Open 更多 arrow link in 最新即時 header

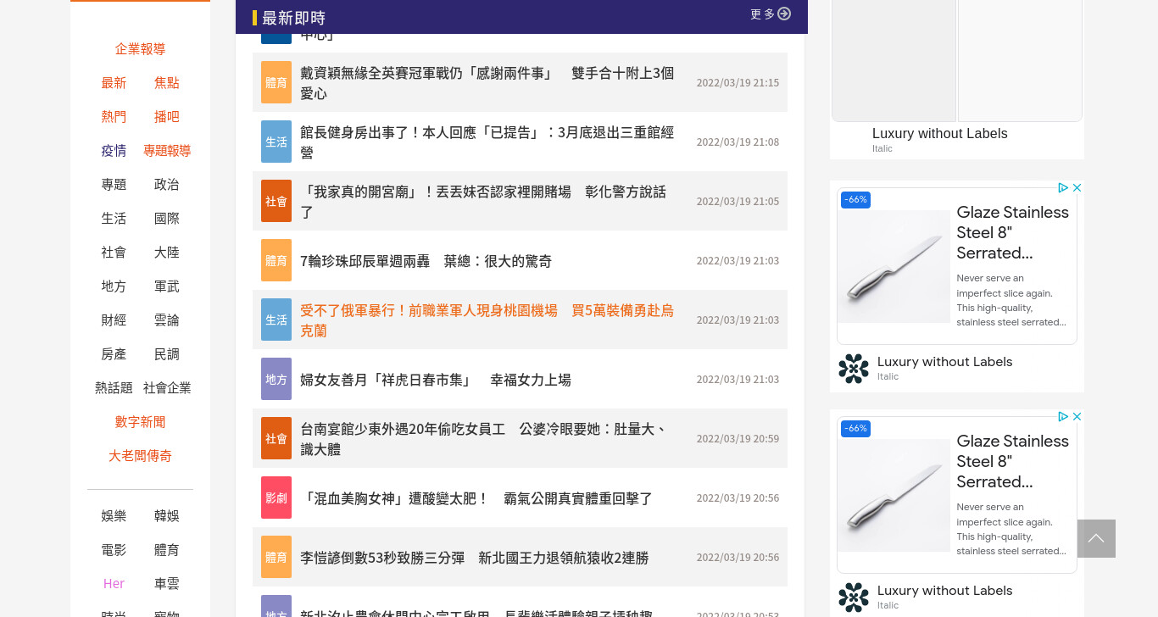(x=770, y=14)
